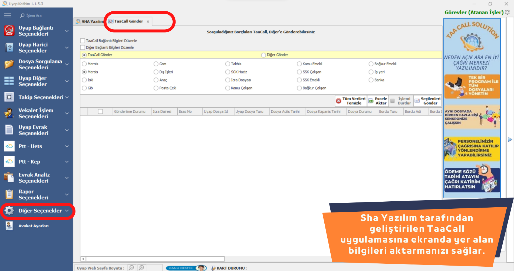Click the Uyap Bağlantı Seçenekleri icon
The image size is (514, 271).
[x=9, y=31]
